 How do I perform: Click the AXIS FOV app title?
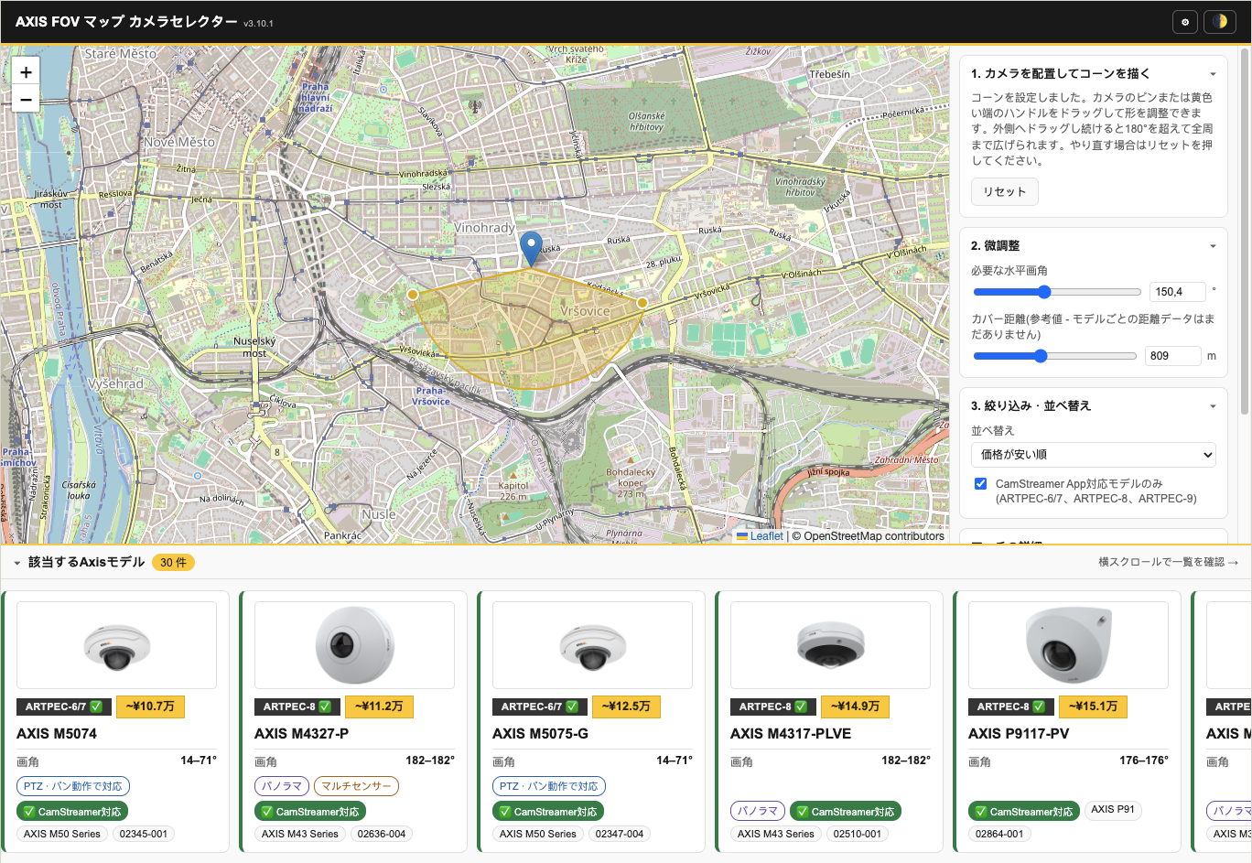coord(126,22)
